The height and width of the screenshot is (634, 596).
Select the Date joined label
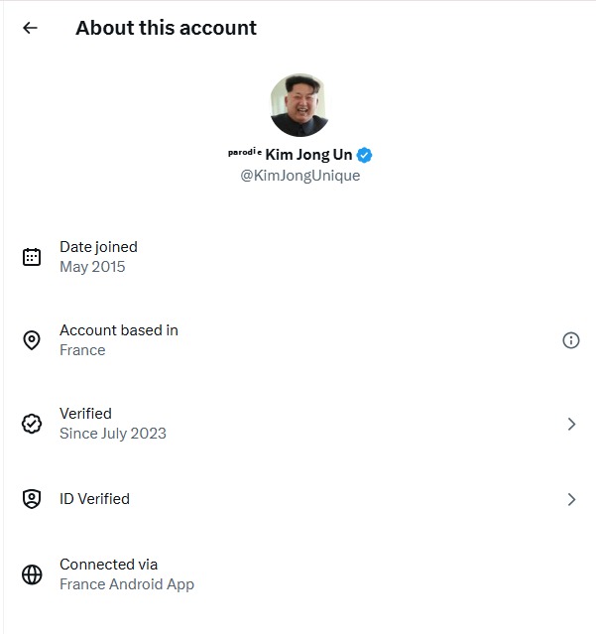98,247
